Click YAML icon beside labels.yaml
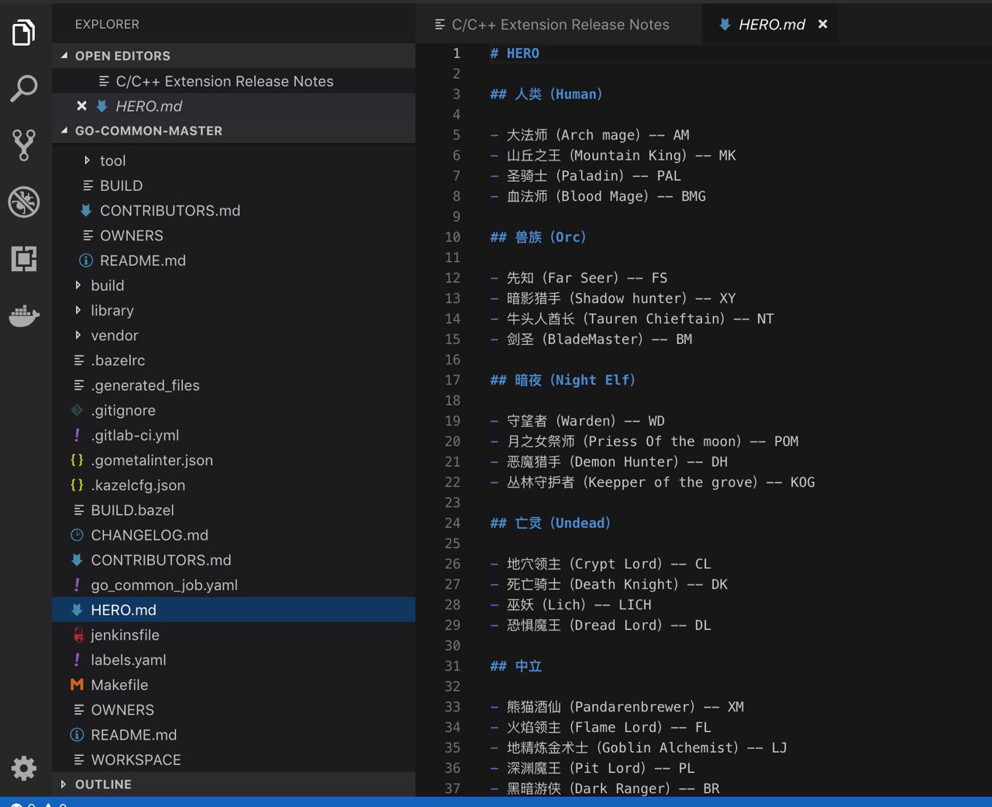992x807 pixels. pyautogui.click(x=77, y=659)
